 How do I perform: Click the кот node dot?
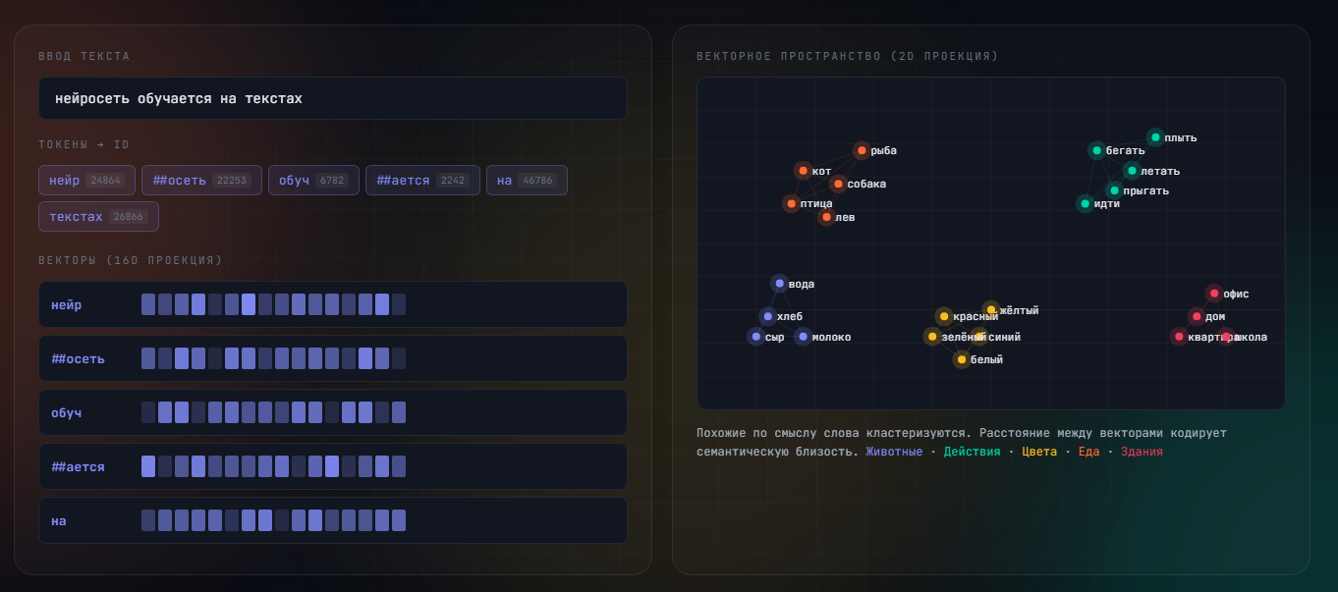(x=803, y=171)
